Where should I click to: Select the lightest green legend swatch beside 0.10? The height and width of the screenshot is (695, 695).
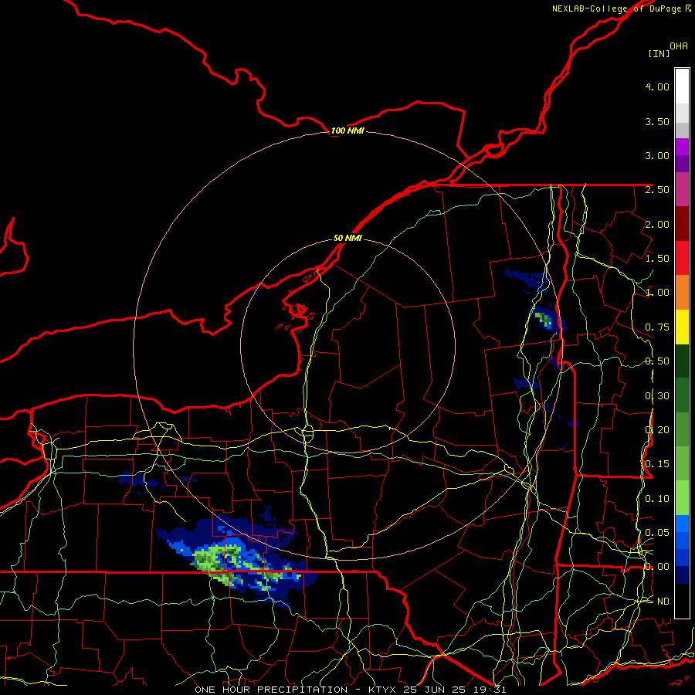[x=682, y=498]
